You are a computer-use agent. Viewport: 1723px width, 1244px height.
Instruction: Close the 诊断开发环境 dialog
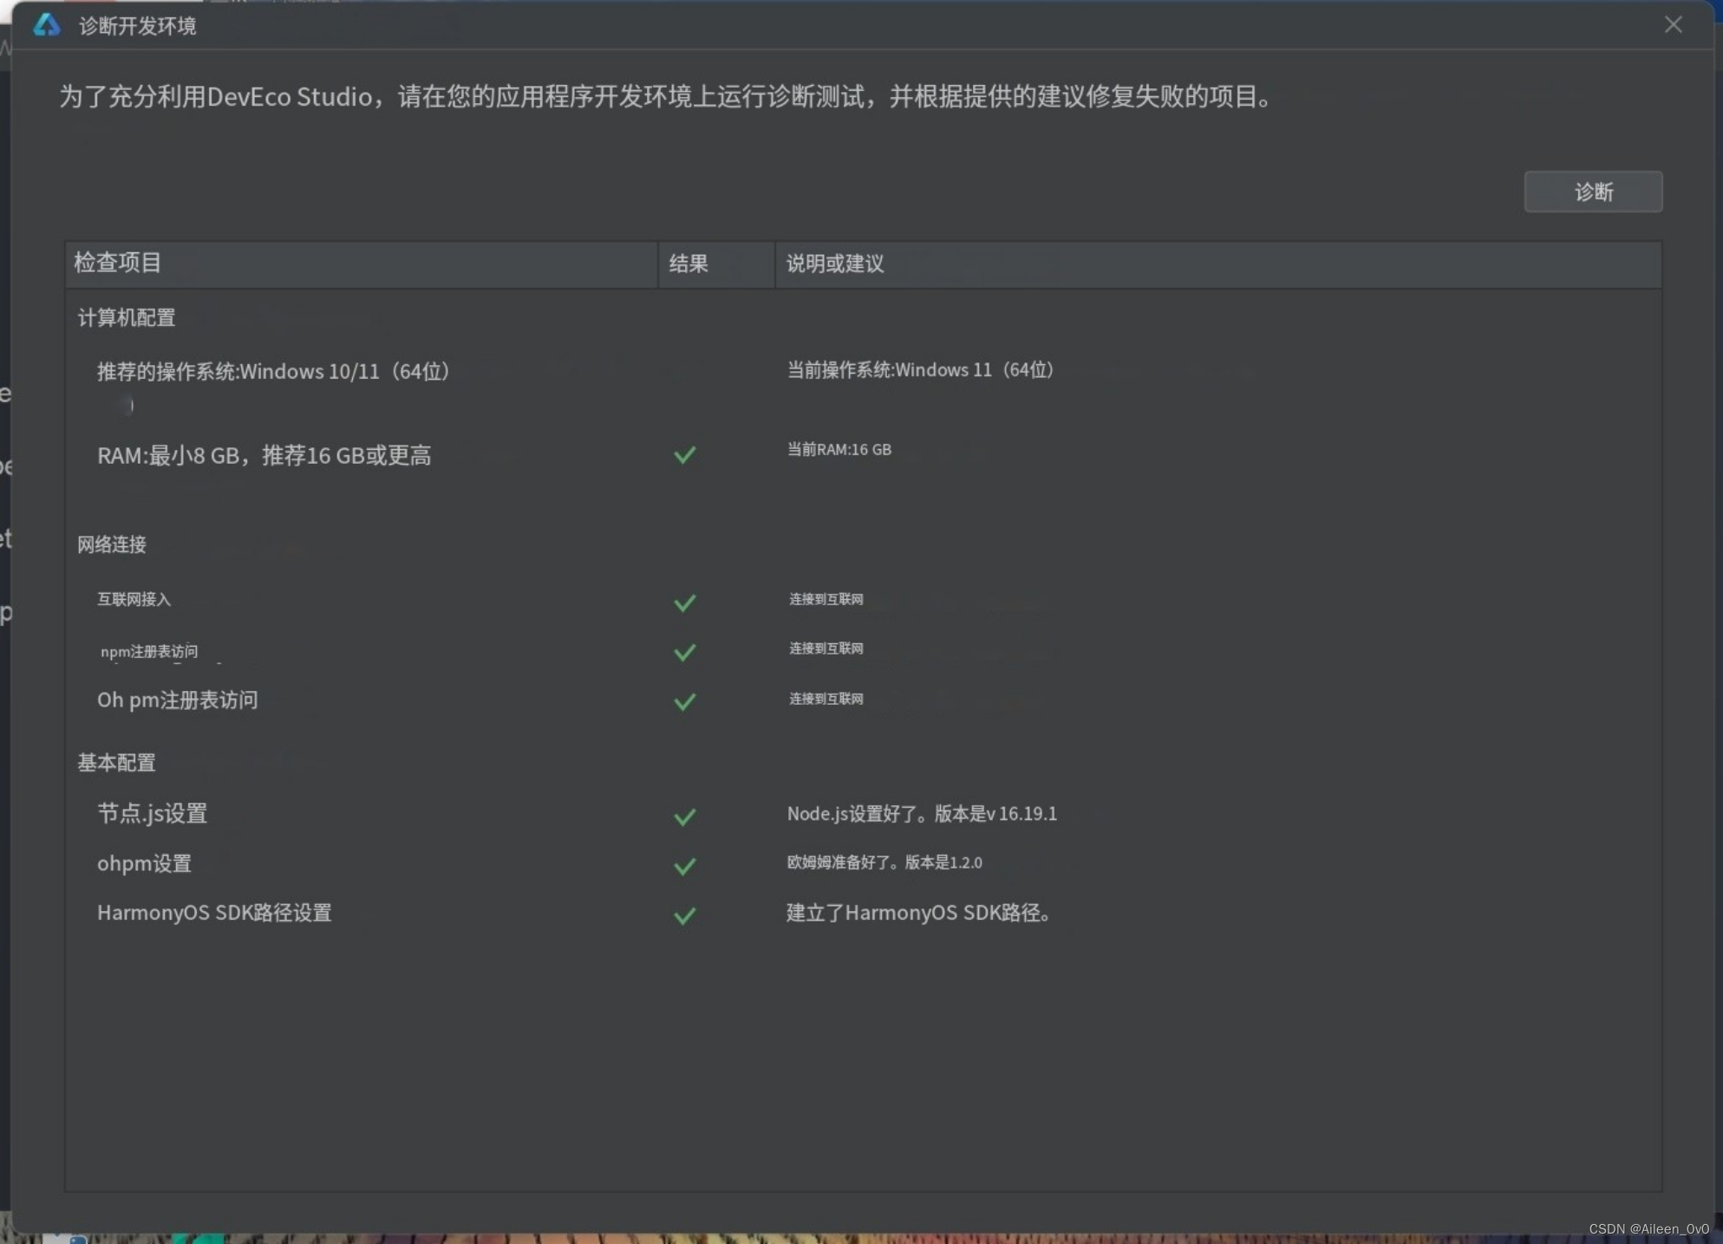1673,25
